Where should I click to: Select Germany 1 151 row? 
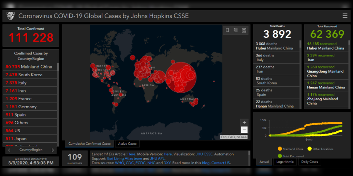30,107
